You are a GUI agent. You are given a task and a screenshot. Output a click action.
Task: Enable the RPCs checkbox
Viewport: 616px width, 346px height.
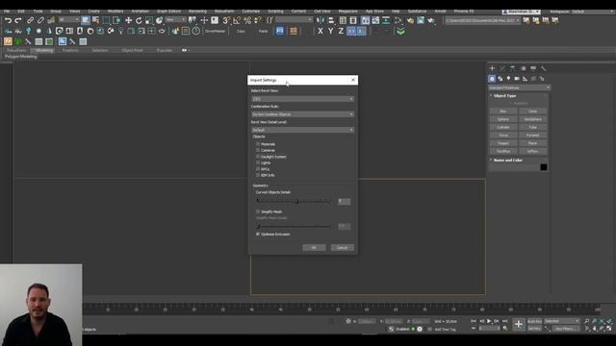tap(258, 169)
